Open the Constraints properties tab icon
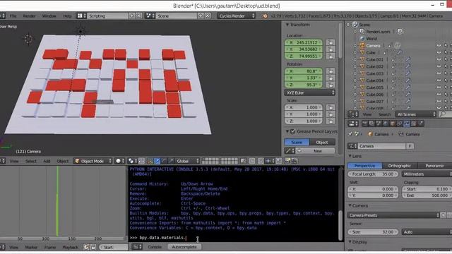Image resolution: width=452 pixels, height=254 pixels. click(x=400, y=124)
